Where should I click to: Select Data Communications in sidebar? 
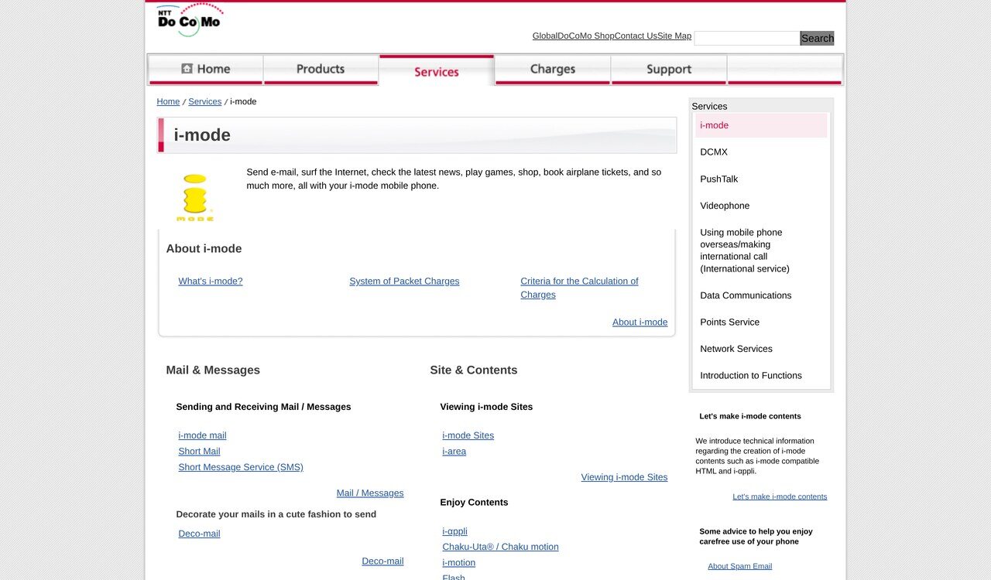click(761, 295)
